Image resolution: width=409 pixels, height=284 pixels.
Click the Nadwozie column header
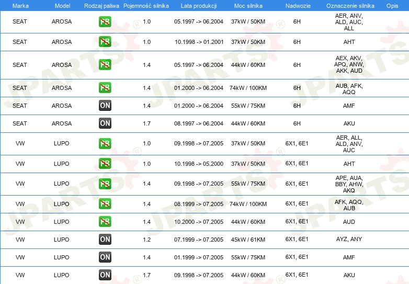[298, 6]
